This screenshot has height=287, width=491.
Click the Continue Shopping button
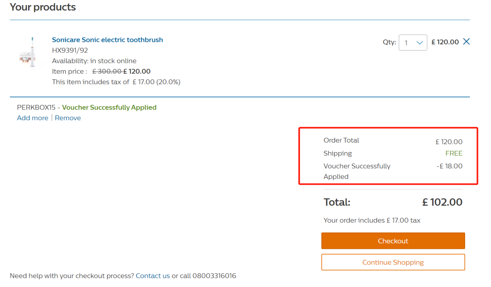tap(393, 262)
